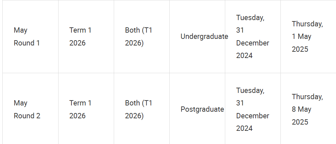Select the "Undergraduate" cell
The height and width of the screenshot is (144, 336).
click(x=197, y=37)
